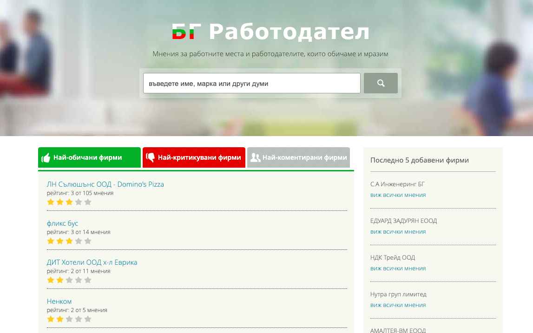533x333 pixels.
Task: Open ДИТ Хотели ООД х-л Еврика link
Action: (92, 262)
